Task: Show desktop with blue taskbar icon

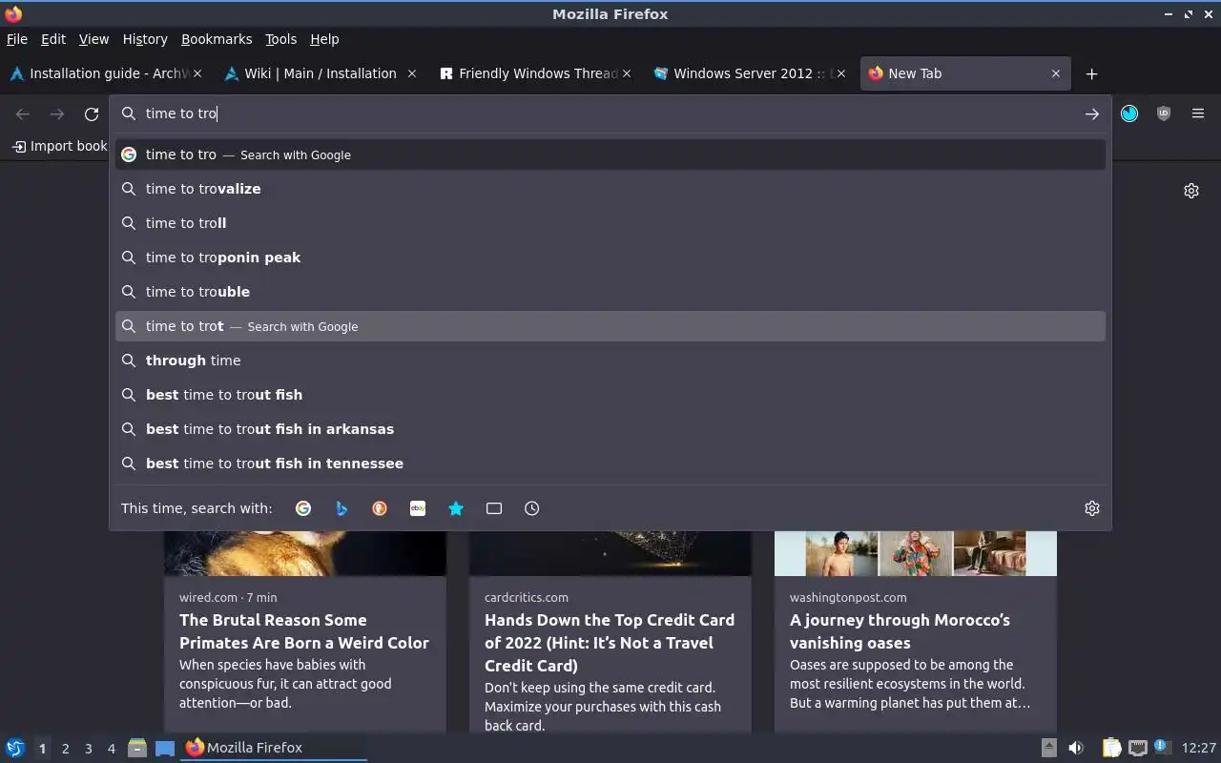Action: click(165, 748)
